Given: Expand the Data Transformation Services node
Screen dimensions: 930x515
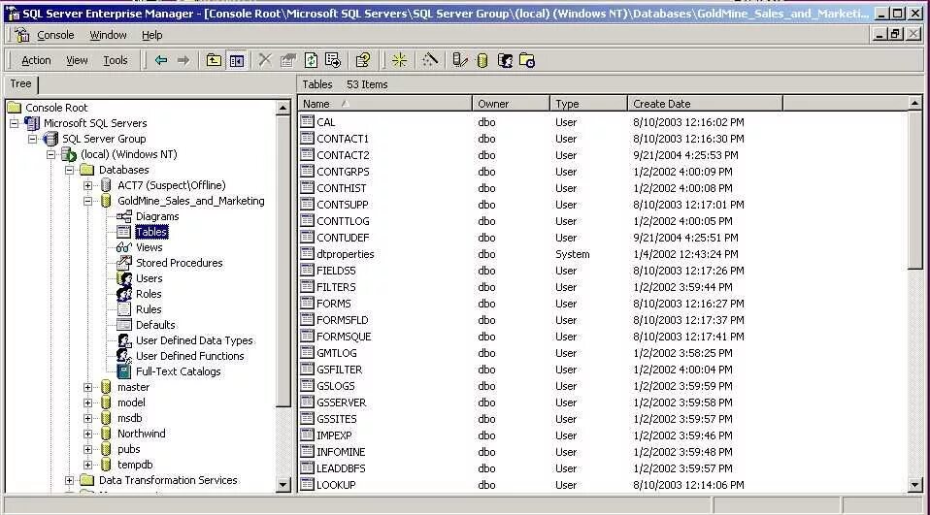Looking at the screenshot, I should (69, 480).
